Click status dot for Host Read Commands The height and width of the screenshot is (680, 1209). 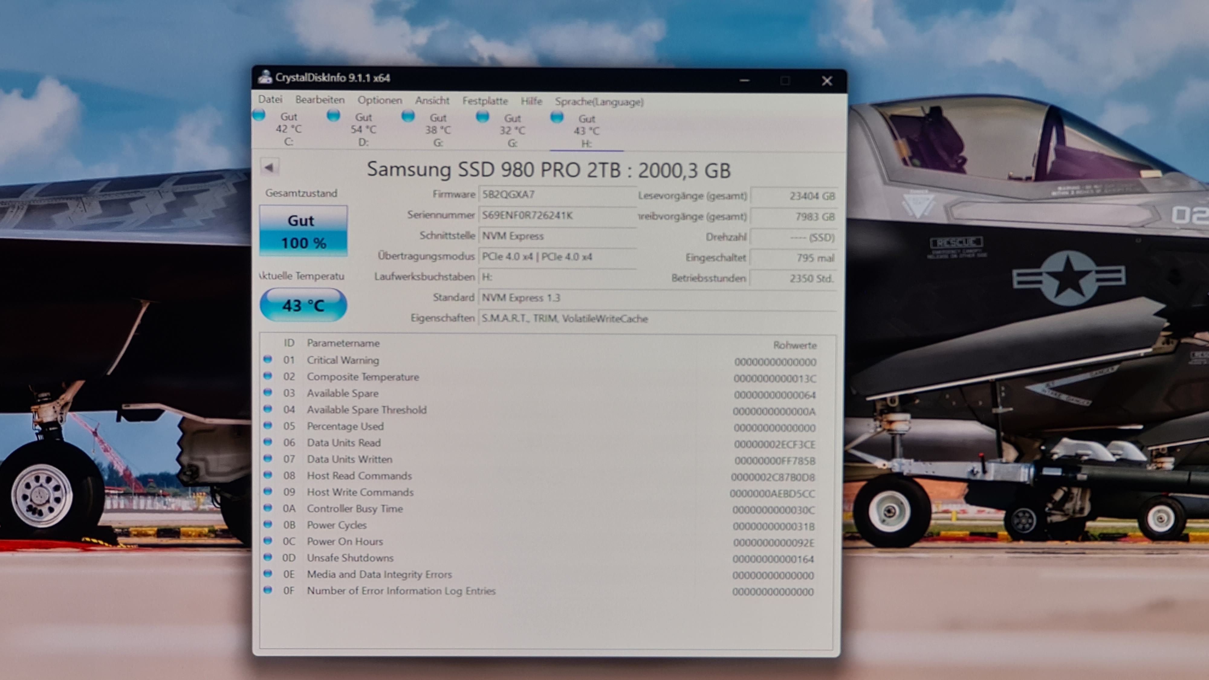click(267, 475)
